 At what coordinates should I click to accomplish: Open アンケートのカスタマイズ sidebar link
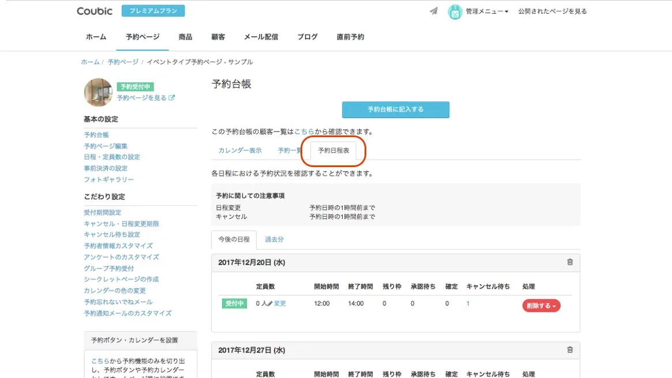tap(121, 257)
